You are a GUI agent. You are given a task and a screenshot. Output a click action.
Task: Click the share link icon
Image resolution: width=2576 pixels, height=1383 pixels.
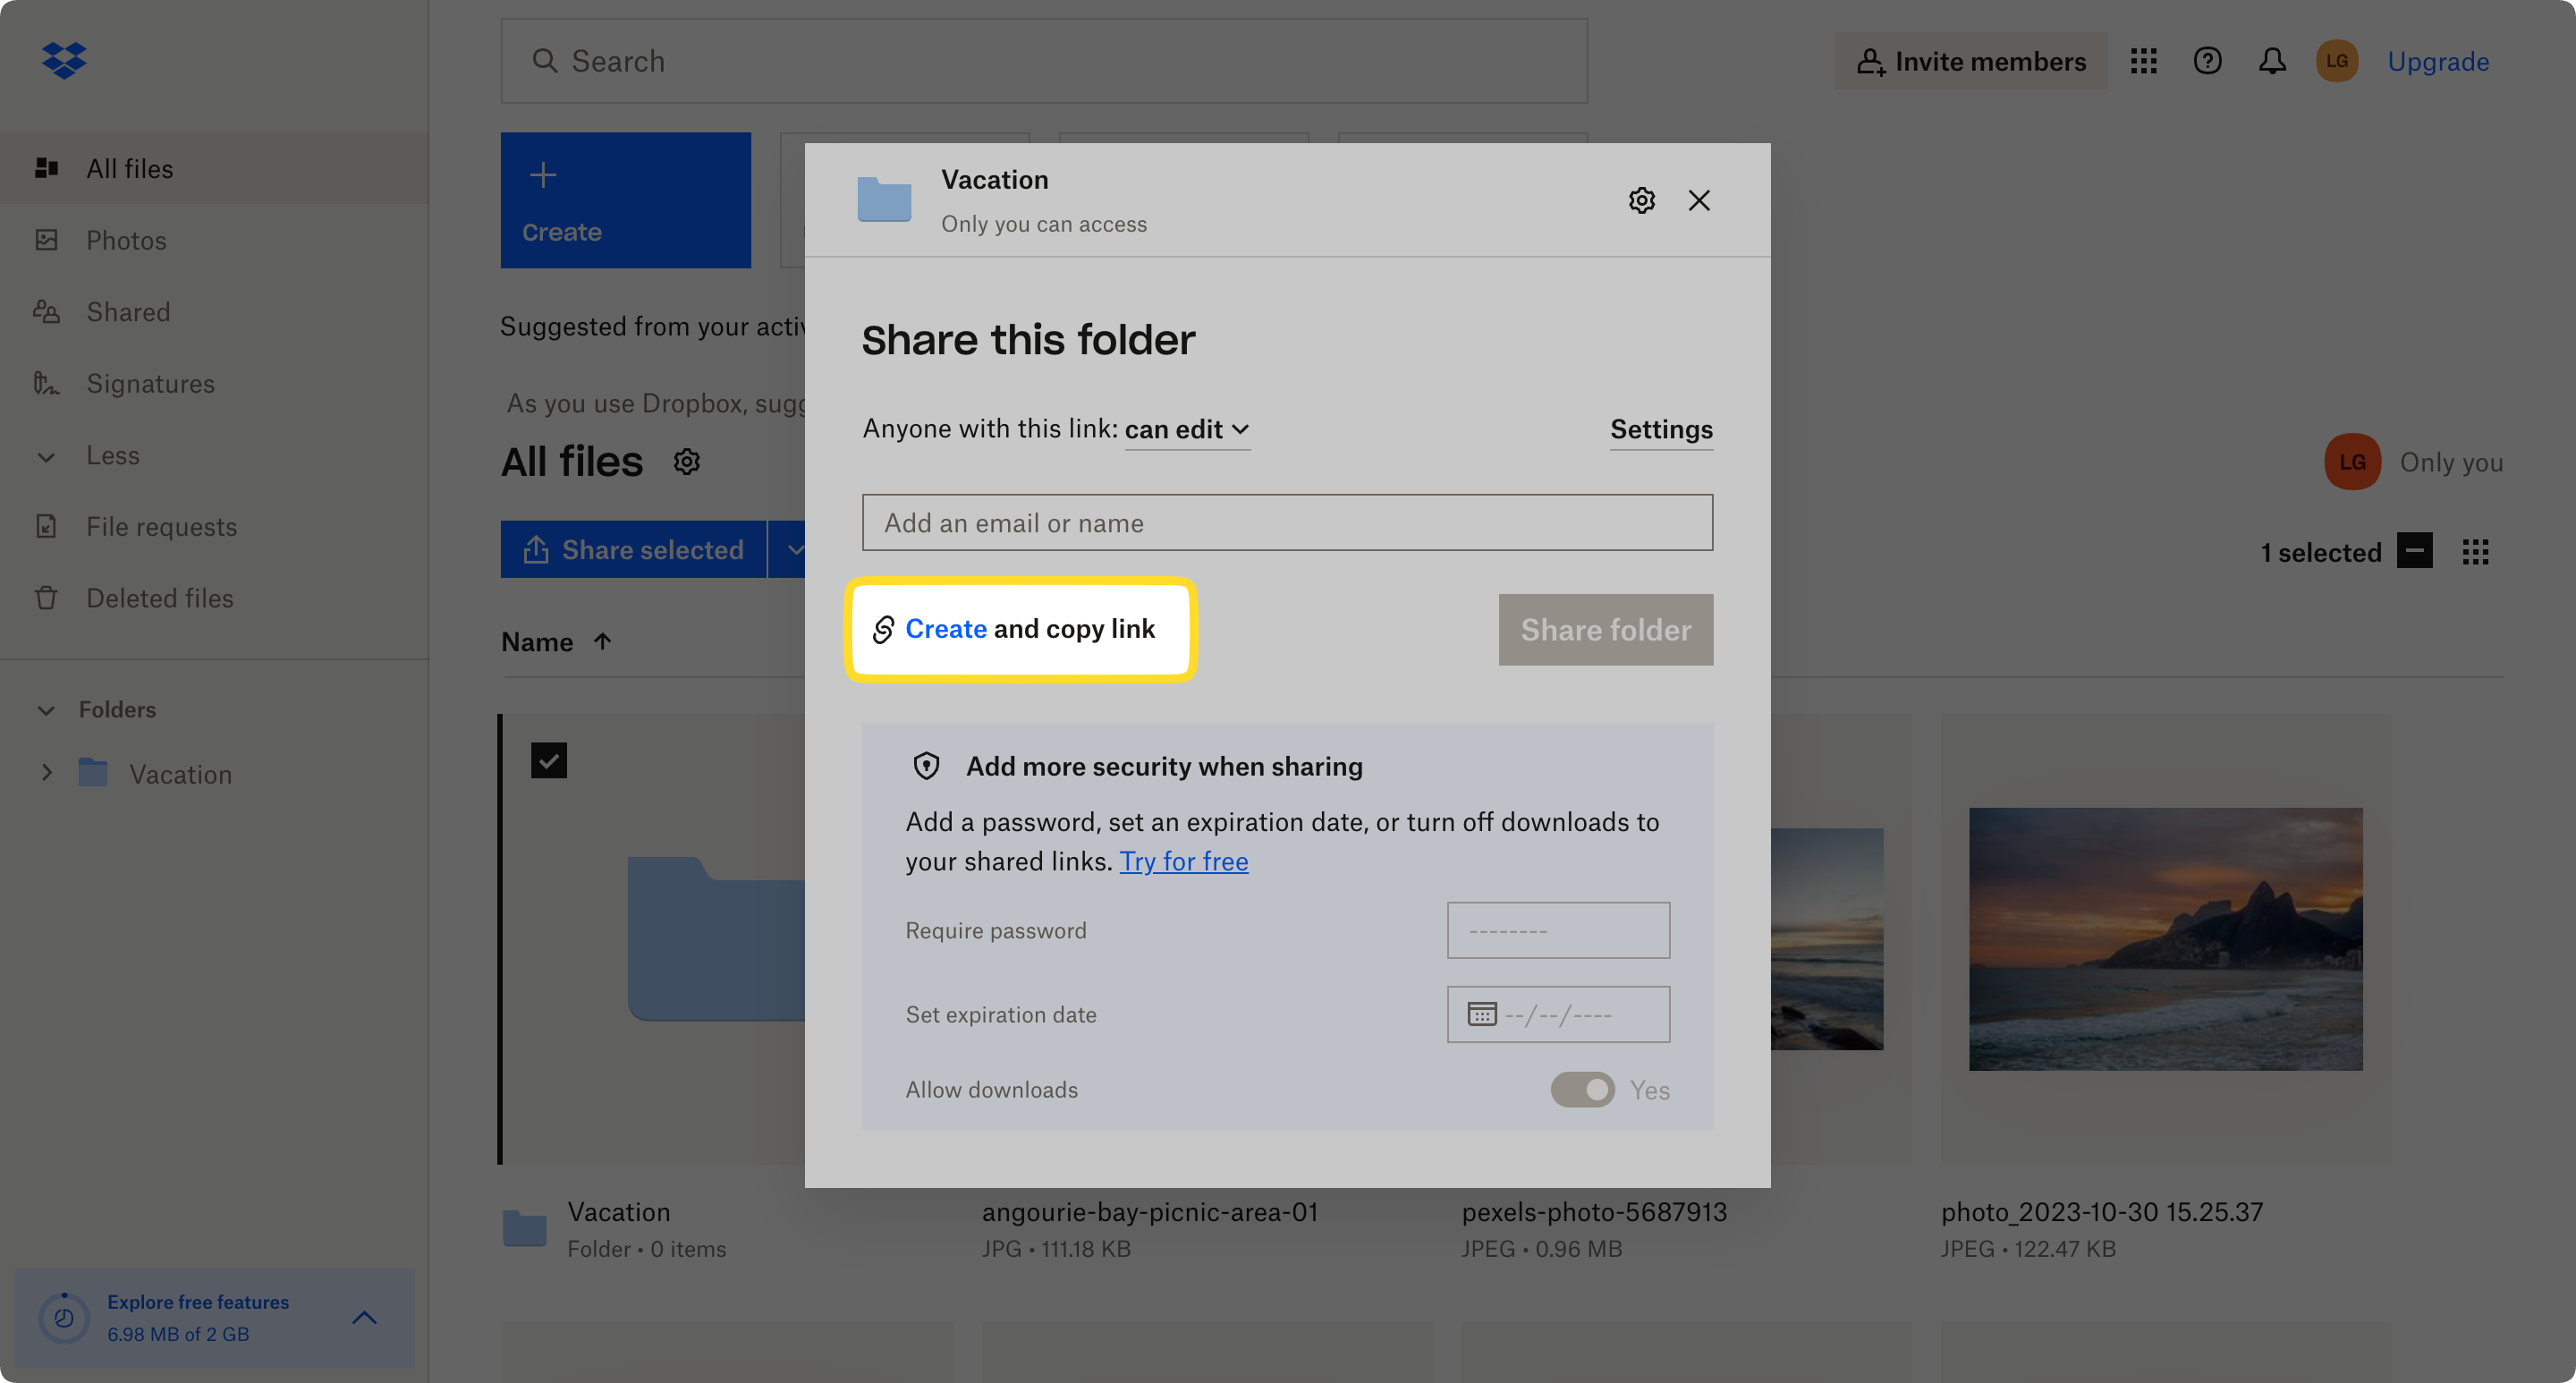click(885, 629)
